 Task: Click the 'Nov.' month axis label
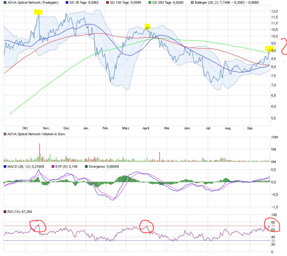[46, 128]
